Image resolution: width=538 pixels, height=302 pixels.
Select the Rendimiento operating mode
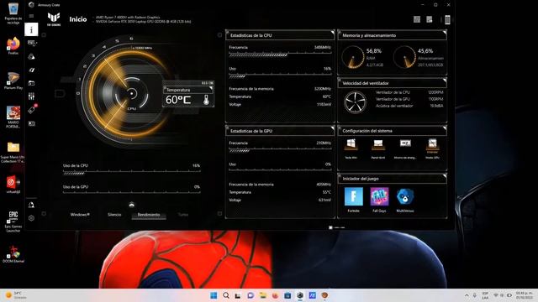tap(149, 215)
